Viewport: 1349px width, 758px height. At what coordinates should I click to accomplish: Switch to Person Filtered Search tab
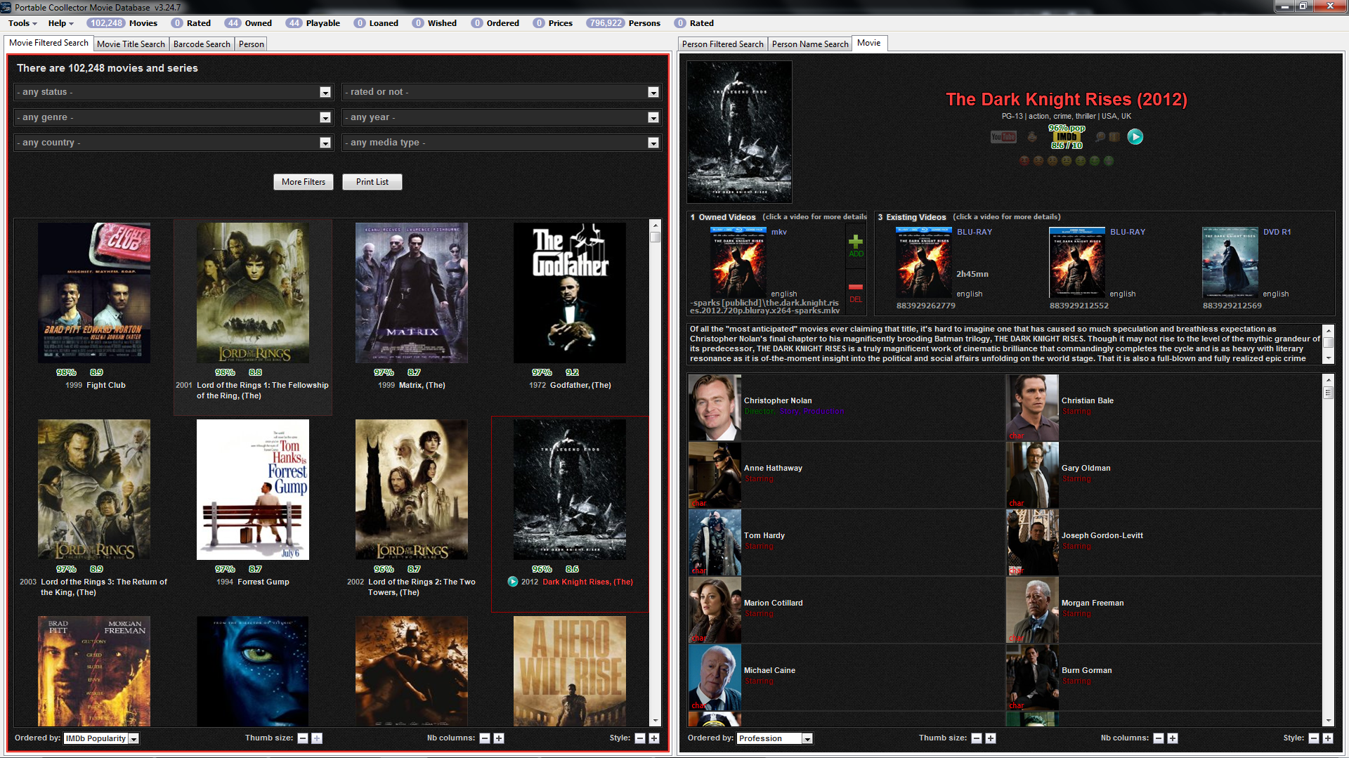pyautogui.click(x=722, y=44)
